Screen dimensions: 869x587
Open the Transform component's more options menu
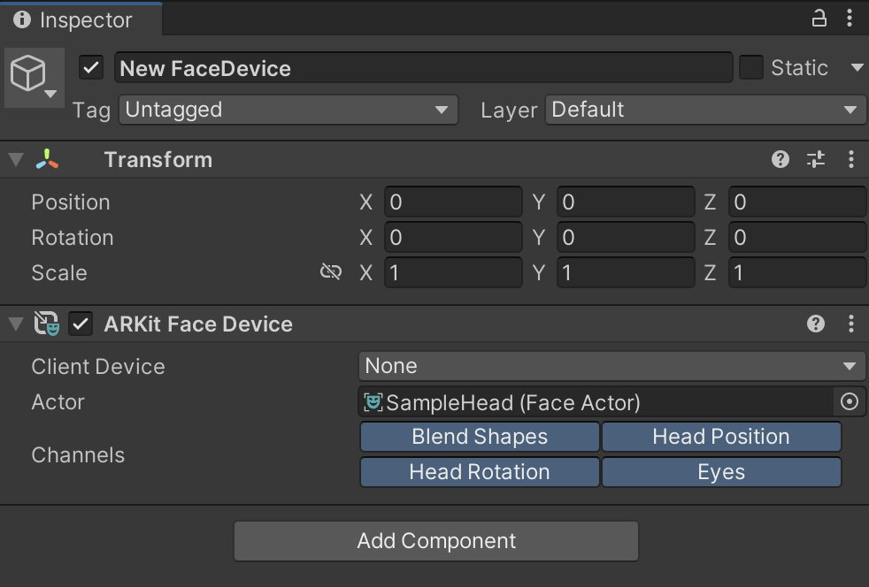click(x=851, y=159)
